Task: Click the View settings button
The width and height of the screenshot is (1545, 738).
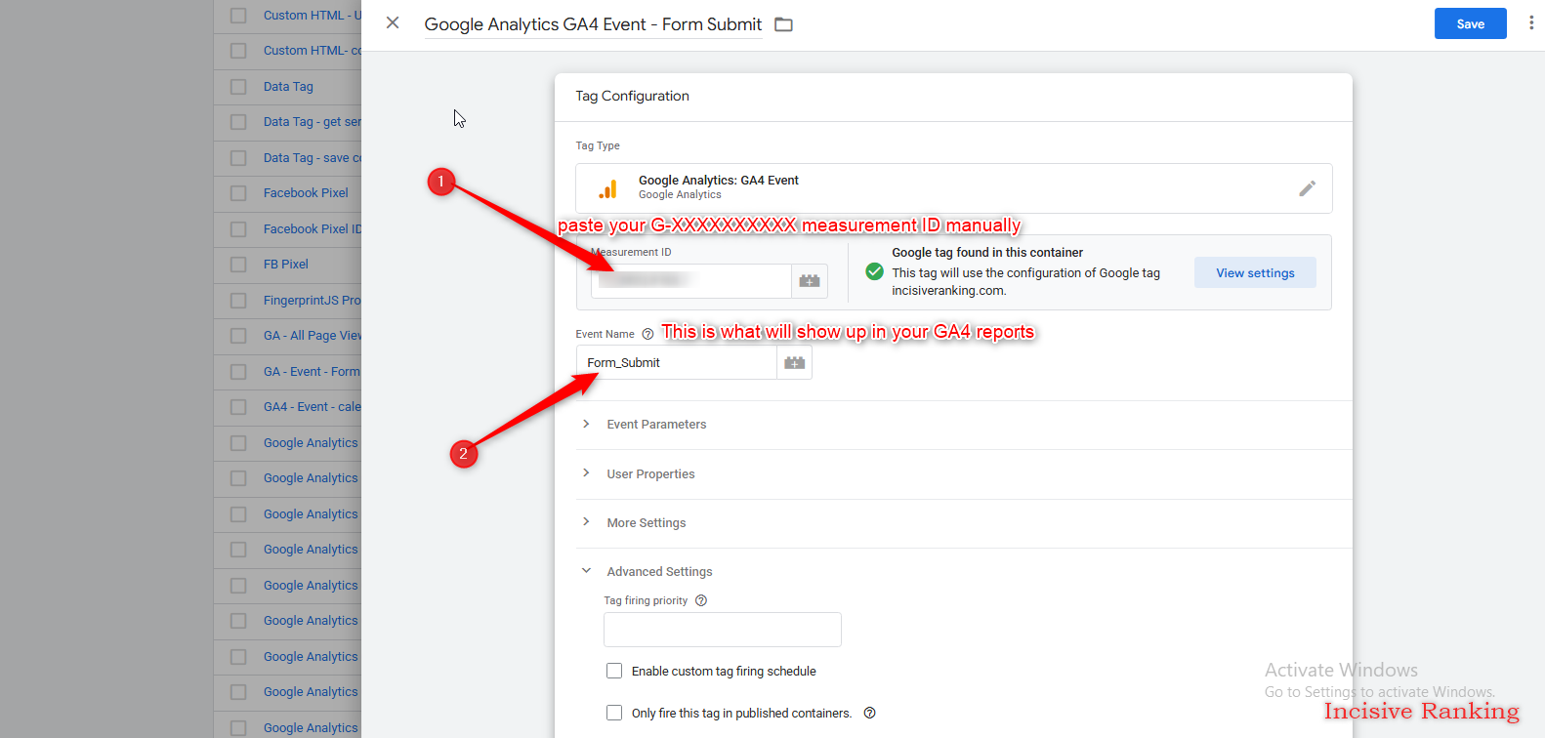Action: point(1255,272)
